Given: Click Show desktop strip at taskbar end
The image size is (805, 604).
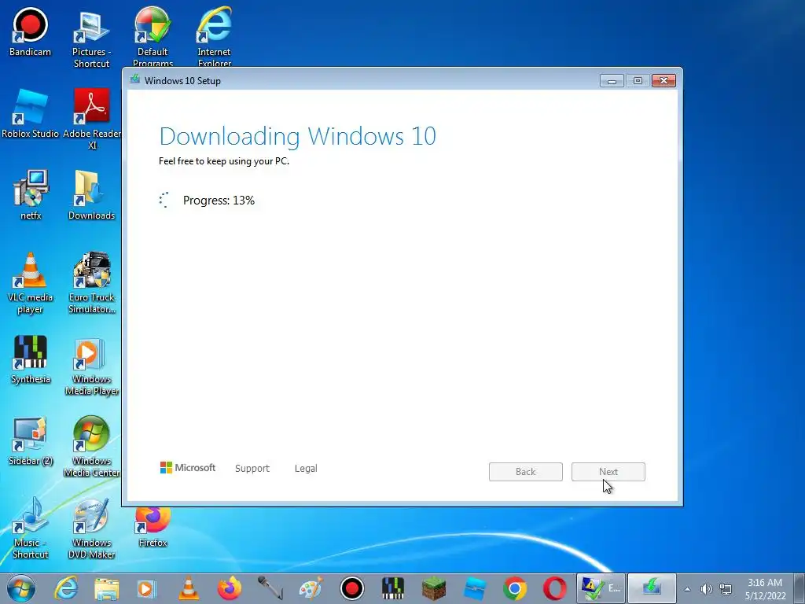Looking at the screenshot, I should coord(799,588).
